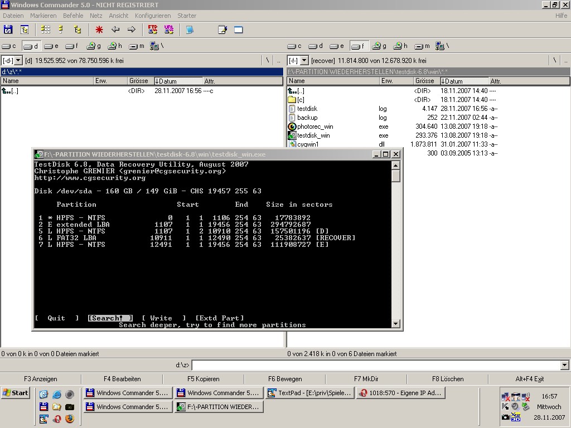Image resolution: width=571 pixels, height=428 pixels.
Task: Open the Ansicht menu
Action: (119, 16)
